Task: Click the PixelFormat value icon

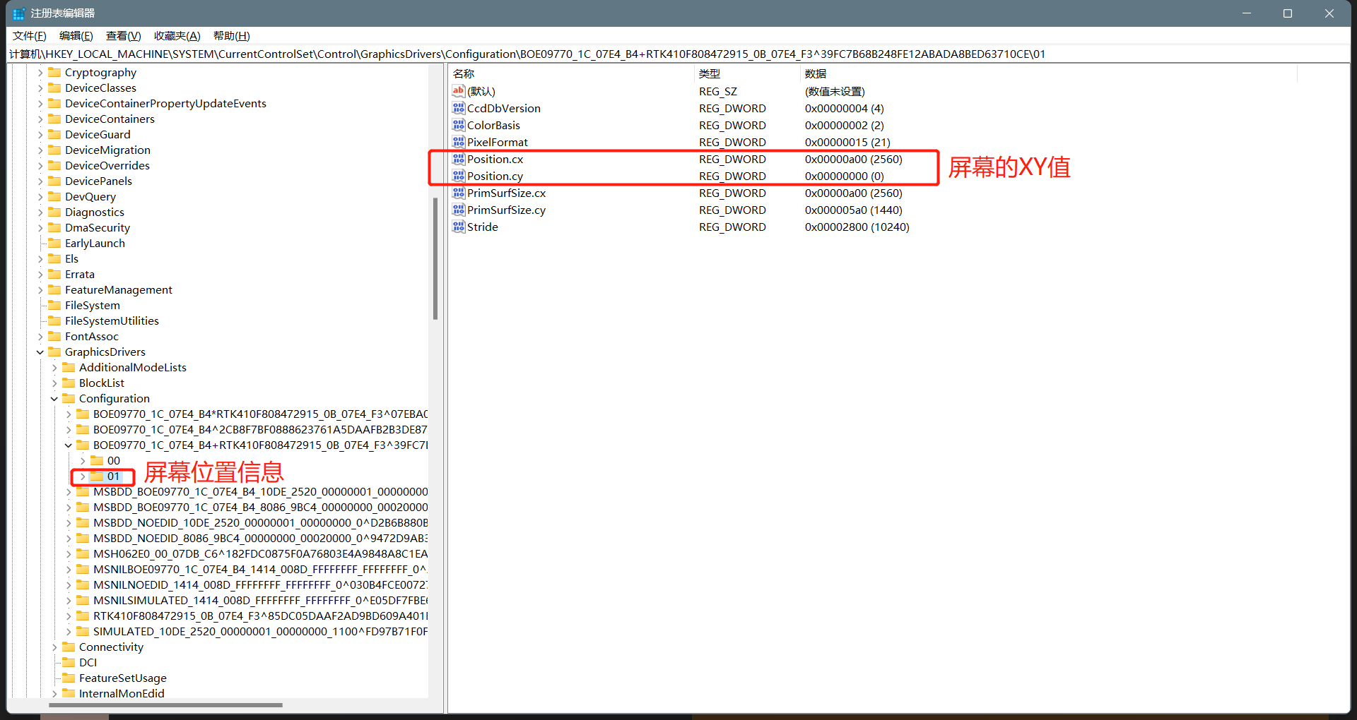Action: 459,143
